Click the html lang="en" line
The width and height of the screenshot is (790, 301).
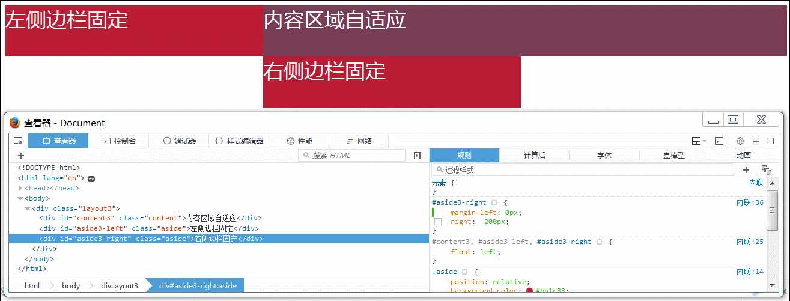pos(52,178)
